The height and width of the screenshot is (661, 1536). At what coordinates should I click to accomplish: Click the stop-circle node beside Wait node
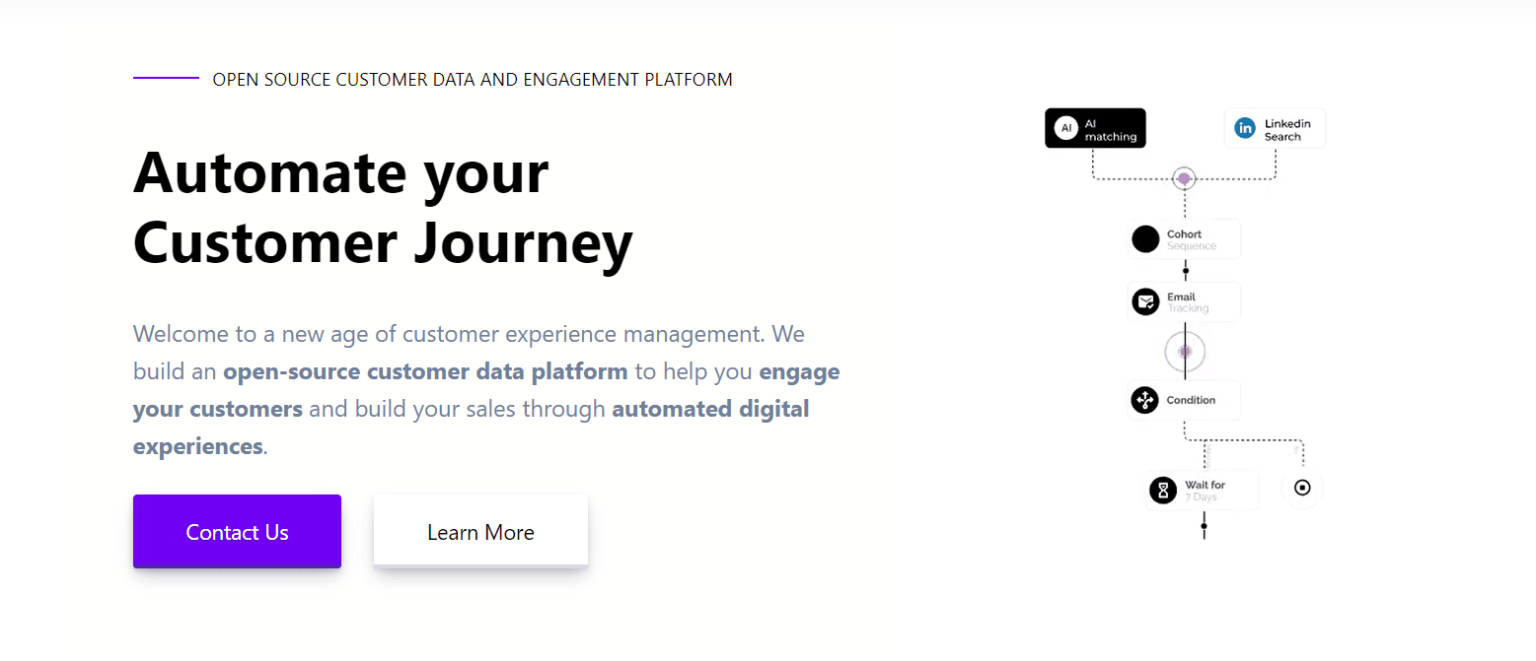(1302, 488)
